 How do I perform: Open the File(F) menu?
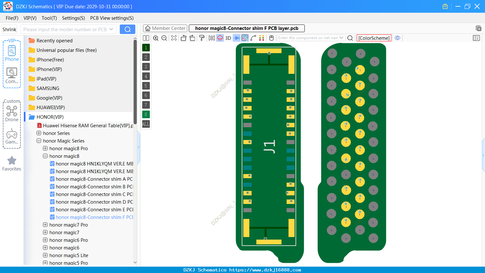coord(12,18)
